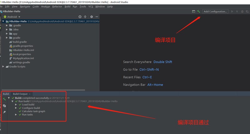Click the Android robot view icon
Screen dimensions: 250x134
pyautogui.click(x=5, y=17)
